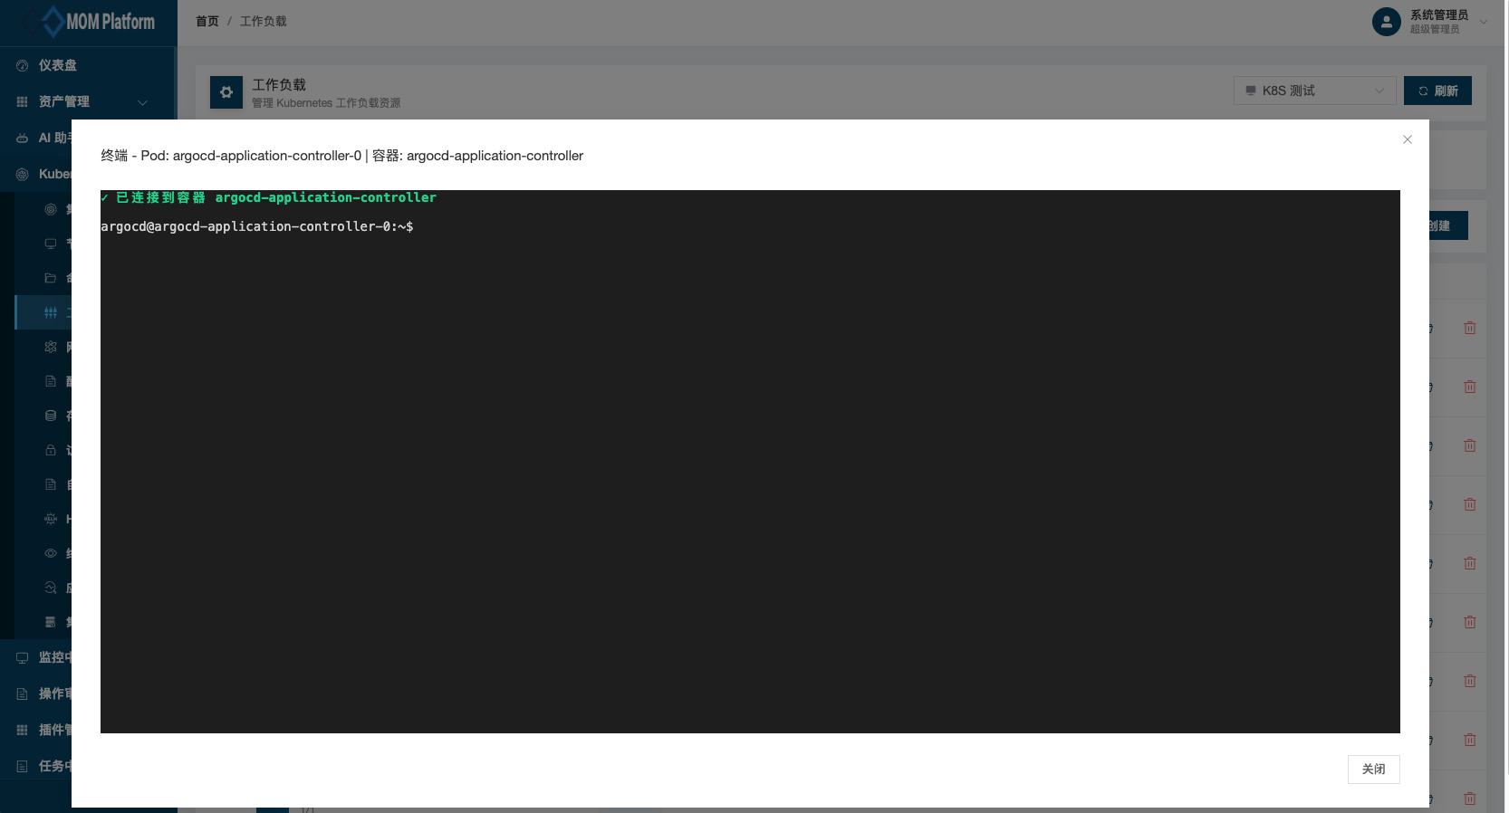Click the user avatar icon in the header

coord(1386,22)
